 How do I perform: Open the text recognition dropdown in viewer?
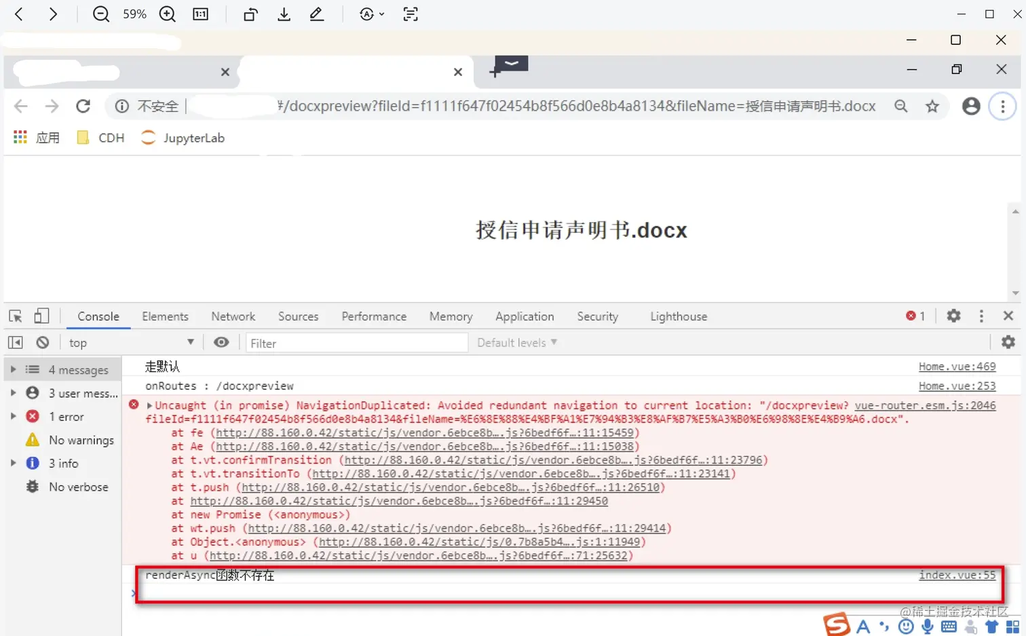point(371,14)
